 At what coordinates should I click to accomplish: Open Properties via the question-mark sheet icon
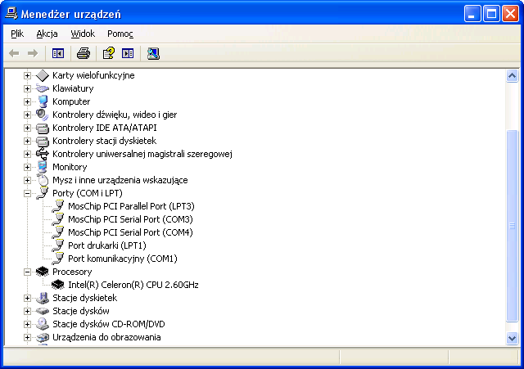pos(108,53)
